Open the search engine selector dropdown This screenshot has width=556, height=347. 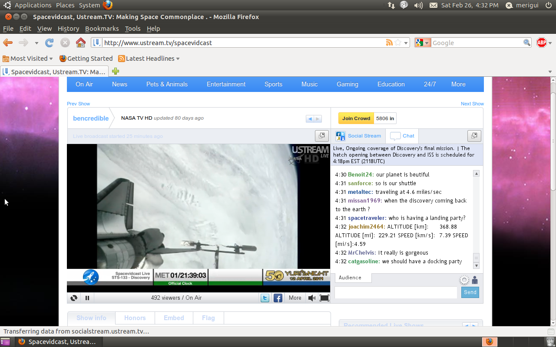click(423, 43)
